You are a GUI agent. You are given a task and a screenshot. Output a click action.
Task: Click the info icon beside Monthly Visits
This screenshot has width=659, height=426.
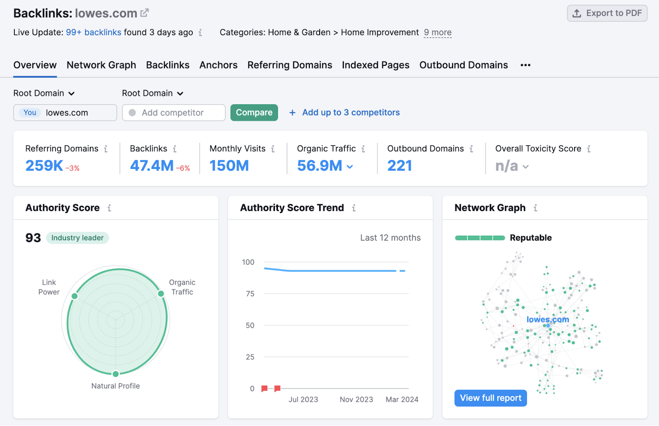273,149
